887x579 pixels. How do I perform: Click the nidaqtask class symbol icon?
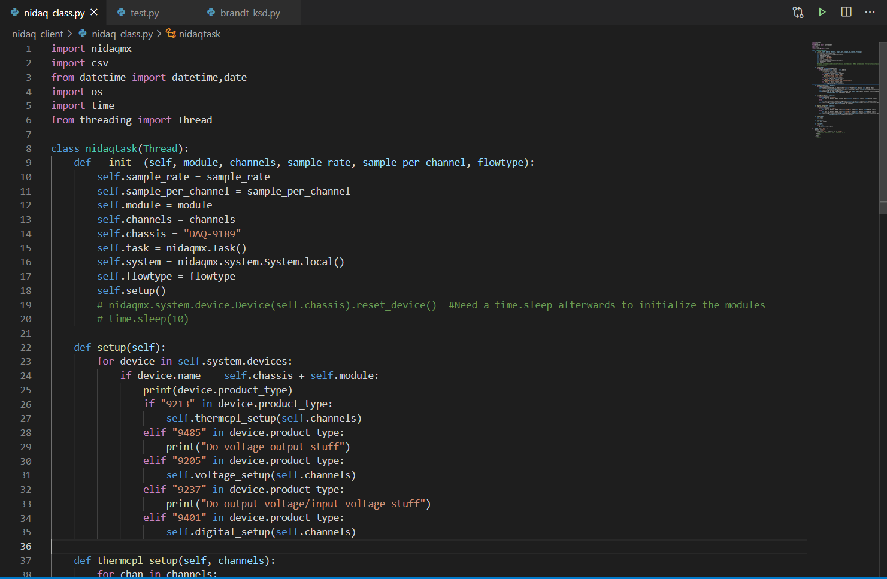pyautogui.click(x=171, y=34)
